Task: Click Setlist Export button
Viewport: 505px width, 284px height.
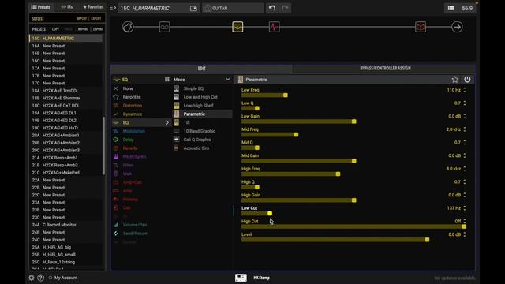Action: click(96, 19)
